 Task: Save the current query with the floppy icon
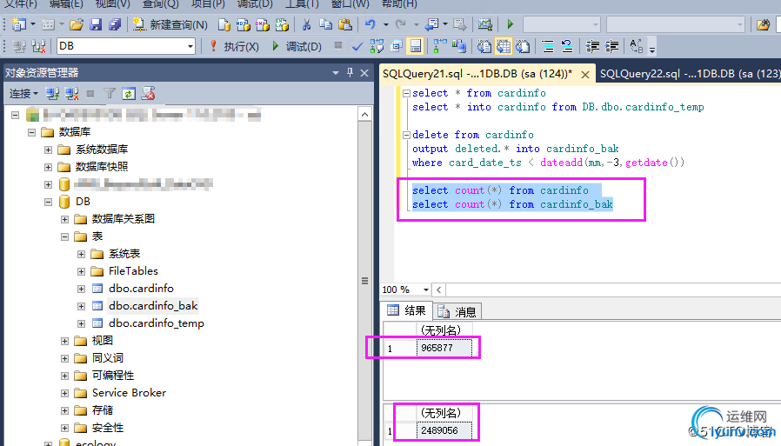[x=96, y=24]
